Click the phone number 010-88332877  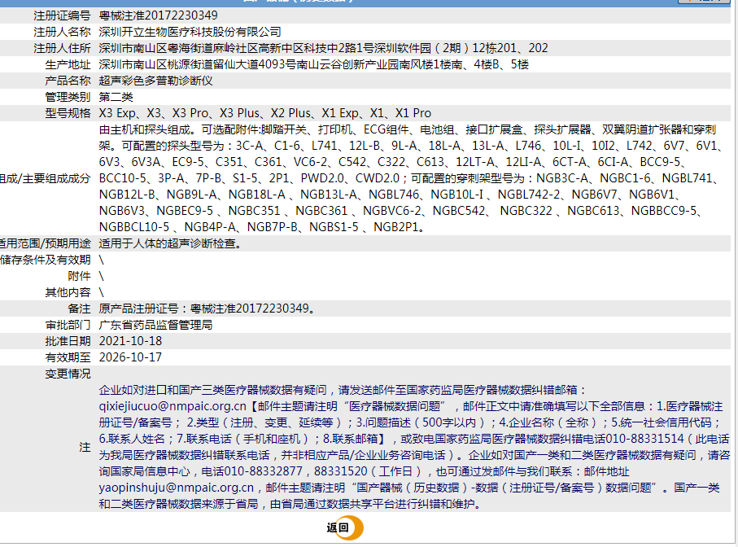pyautogui.click(x=263, y=471)
